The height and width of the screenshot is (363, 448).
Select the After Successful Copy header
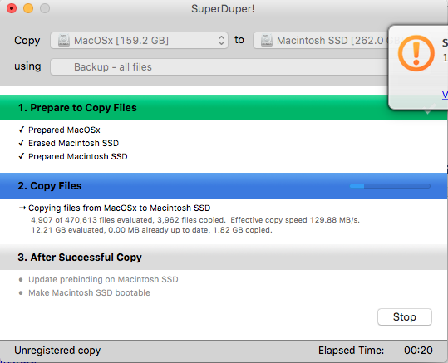click(x=224, y=257)
